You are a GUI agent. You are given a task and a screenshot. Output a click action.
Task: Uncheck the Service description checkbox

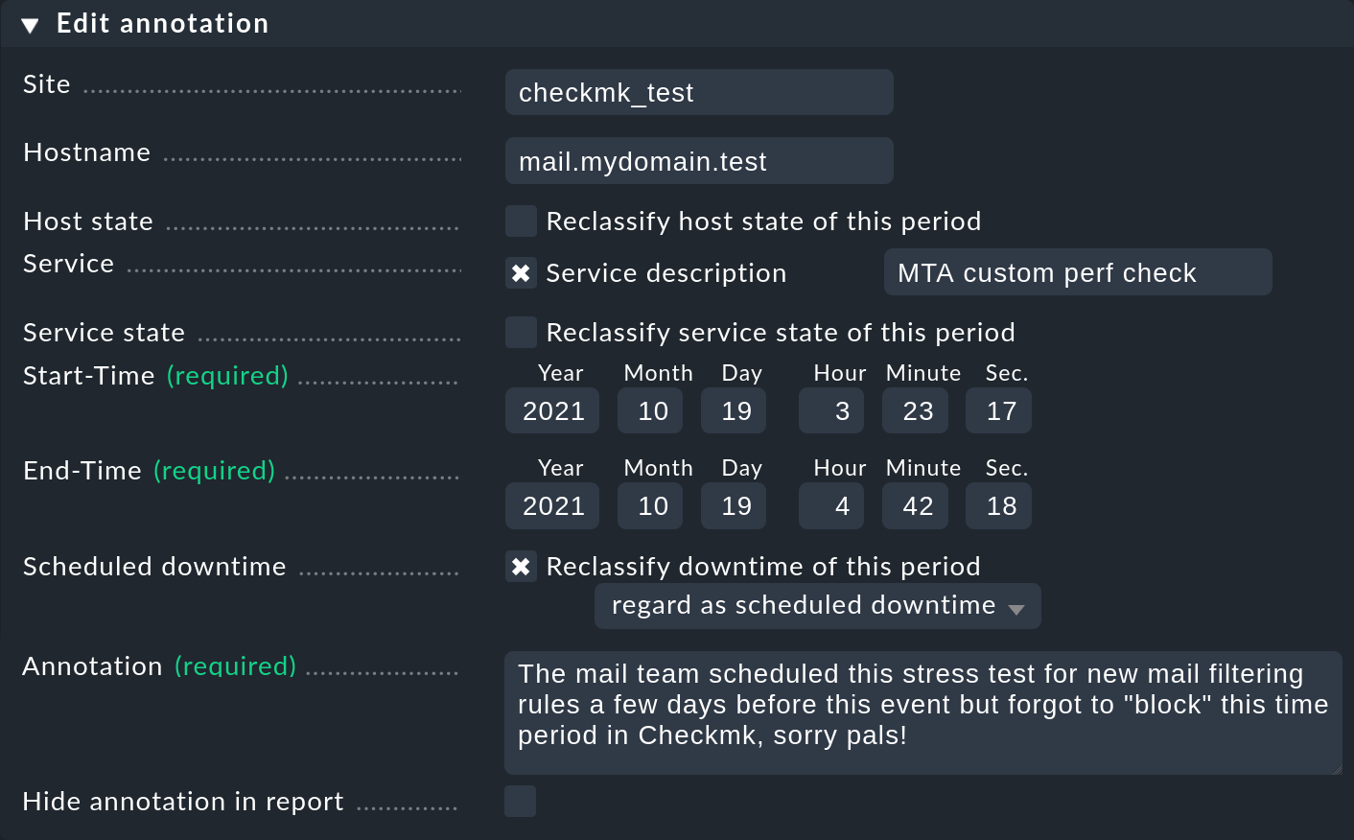point(521,273)
